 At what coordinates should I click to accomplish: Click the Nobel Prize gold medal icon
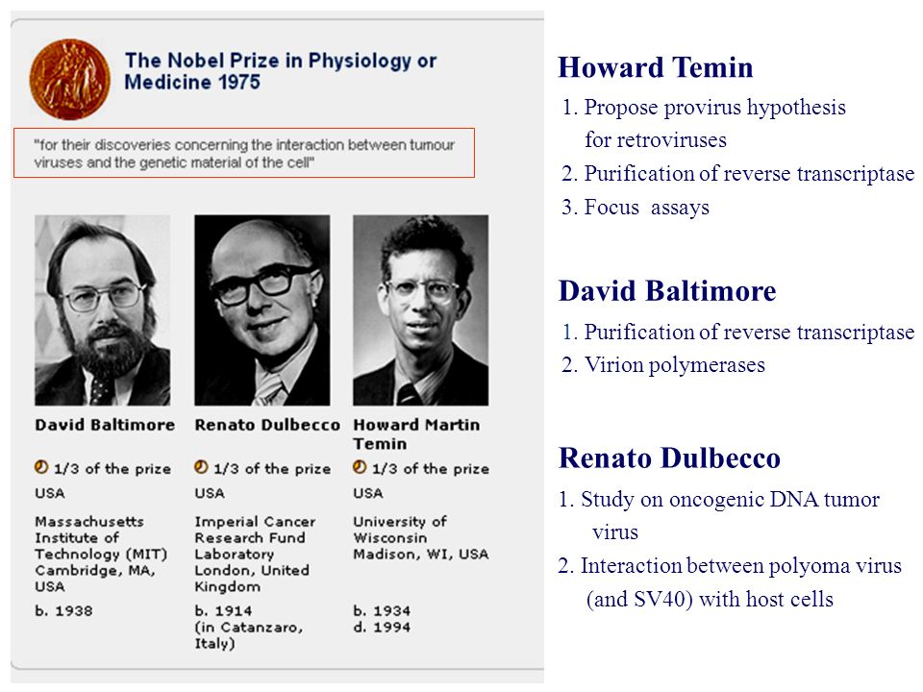click(x=69, y=80)
